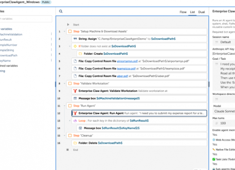Image resolution: width=235 pixels, height=170 pixels.
Task: Click the file icon for uber.pdf row
Action: 75,76
